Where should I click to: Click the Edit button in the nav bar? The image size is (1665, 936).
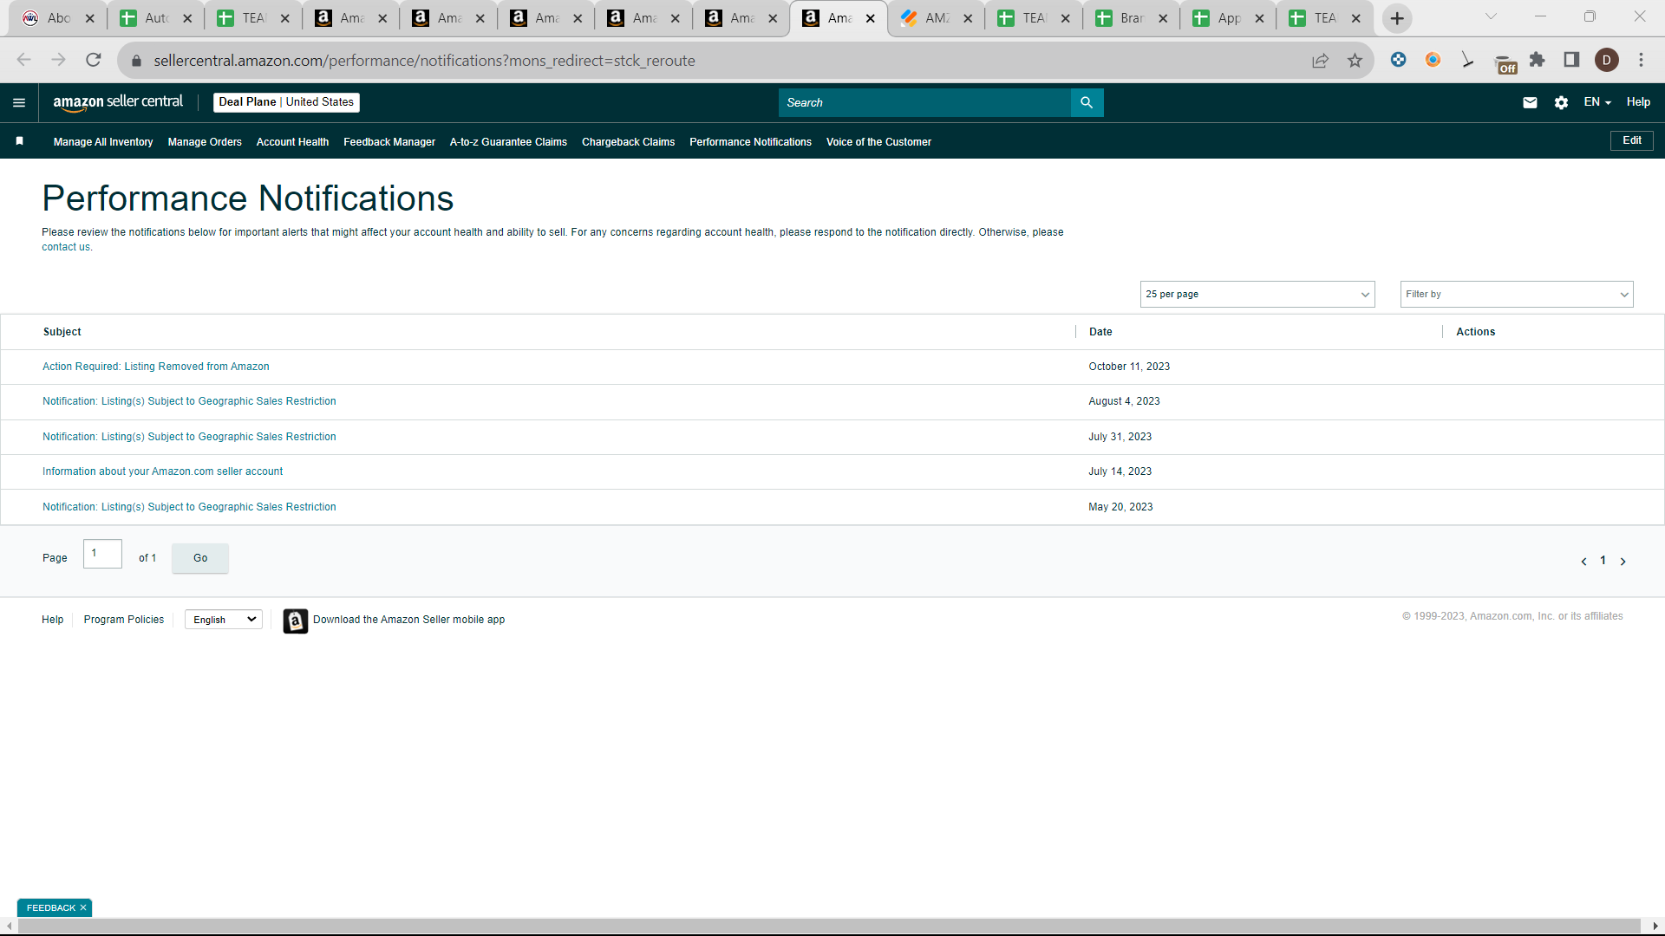1632,140
